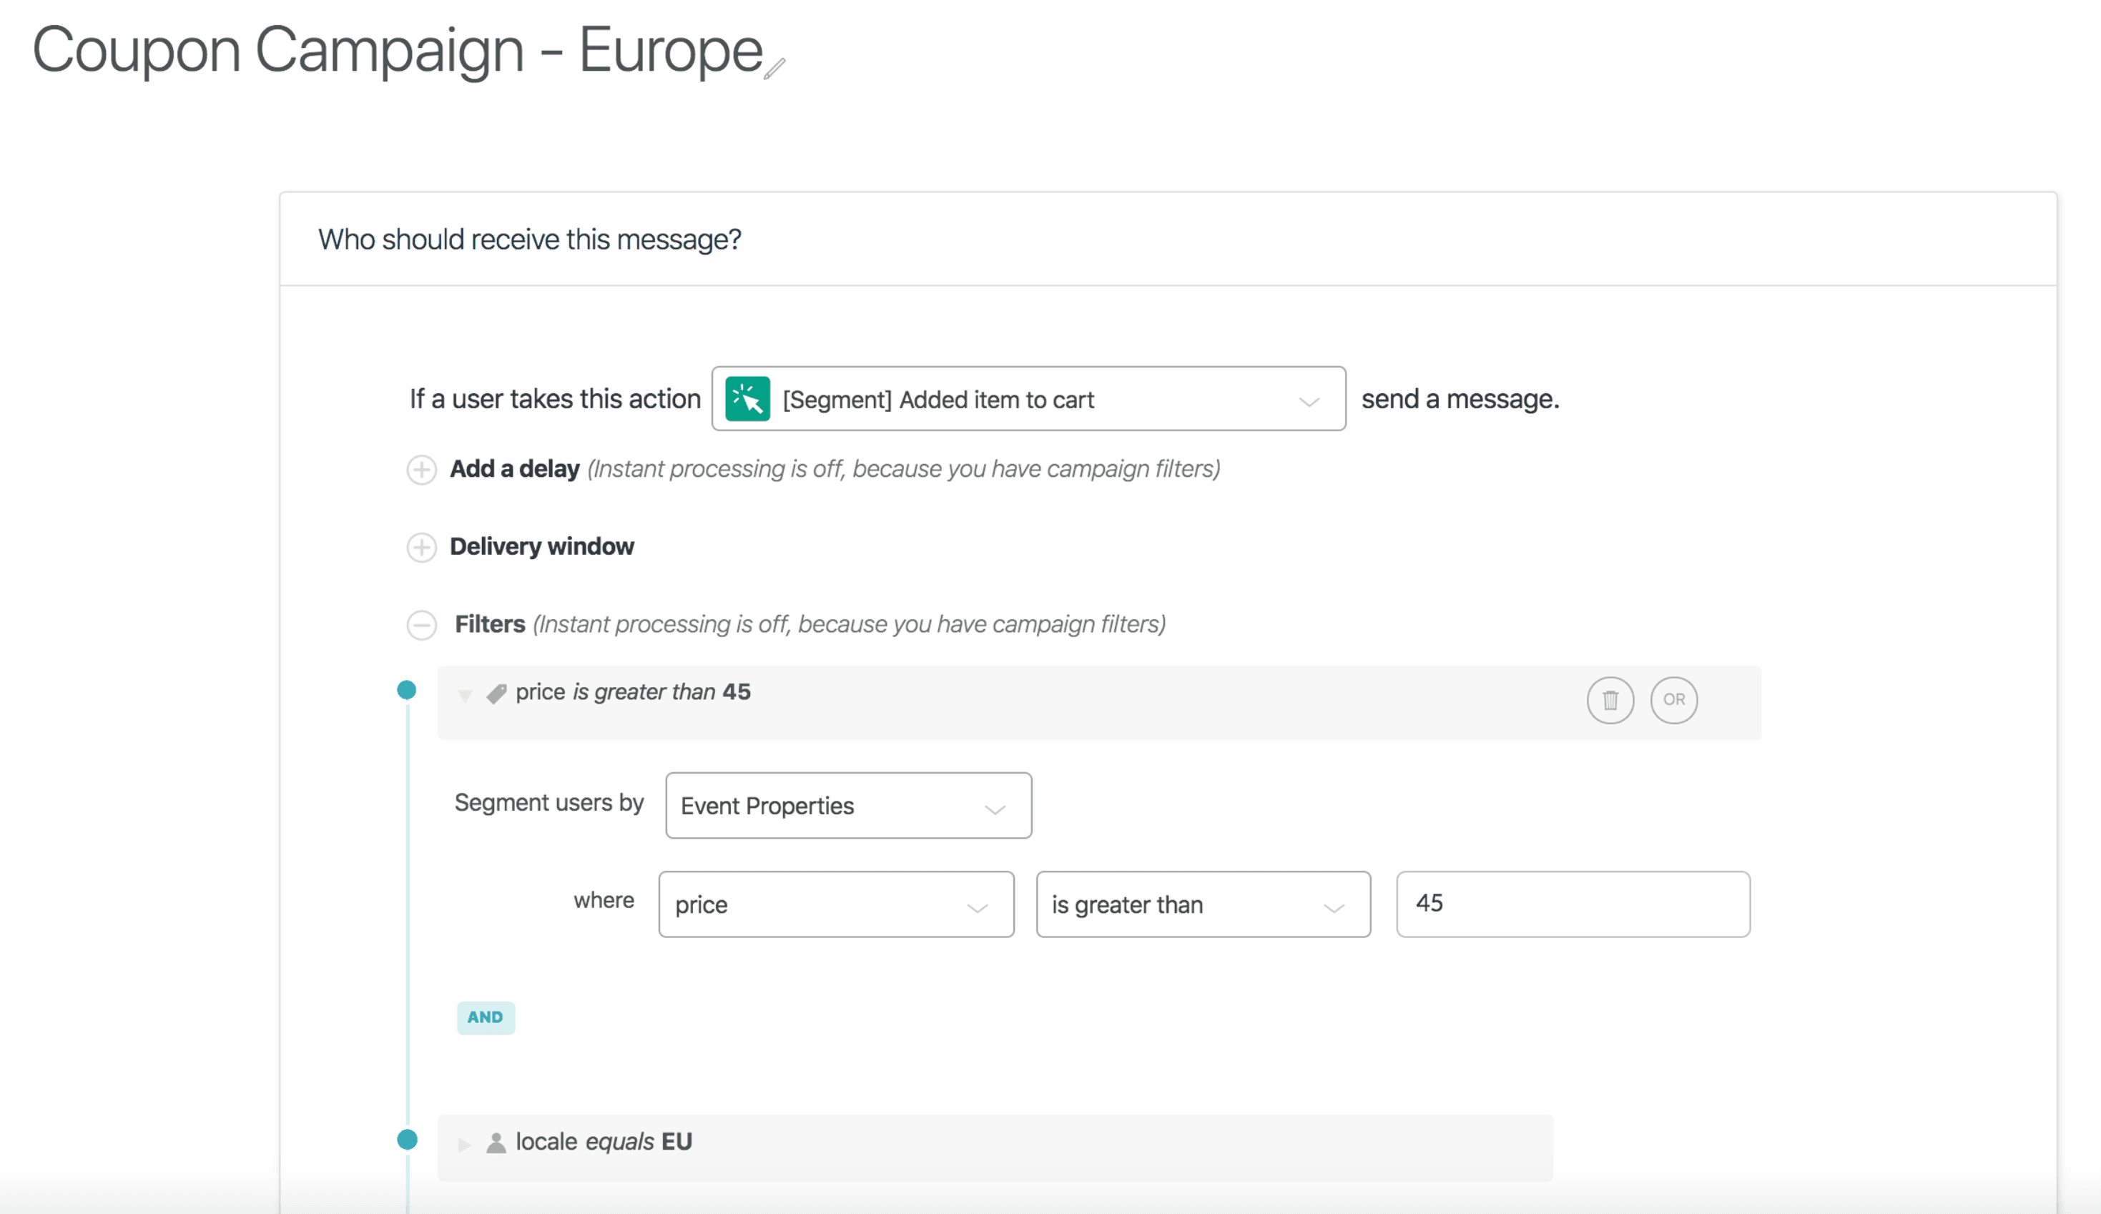2101x1214 pixels.
Task: Click the tag icon in price filter header
Action: point(496,694)
